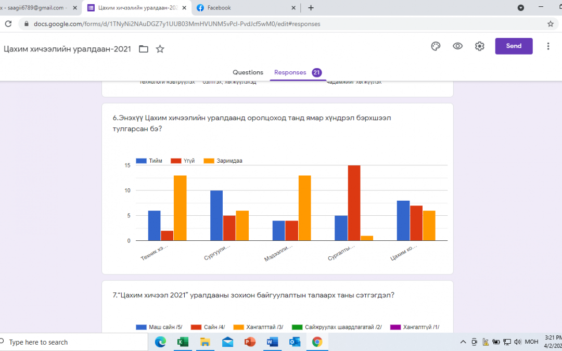Open the customize theme palette icon

point(436,46)
